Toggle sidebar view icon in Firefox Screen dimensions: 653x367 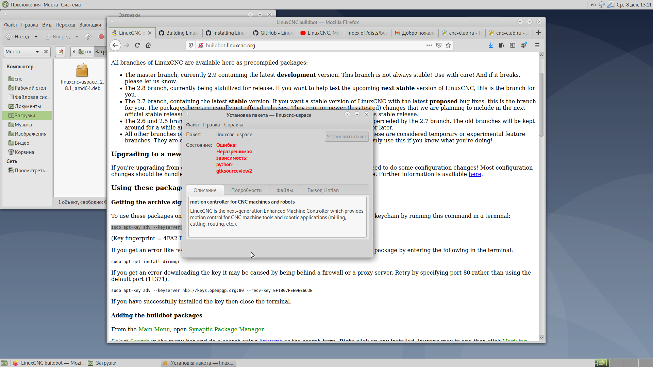tap(513, 45)
